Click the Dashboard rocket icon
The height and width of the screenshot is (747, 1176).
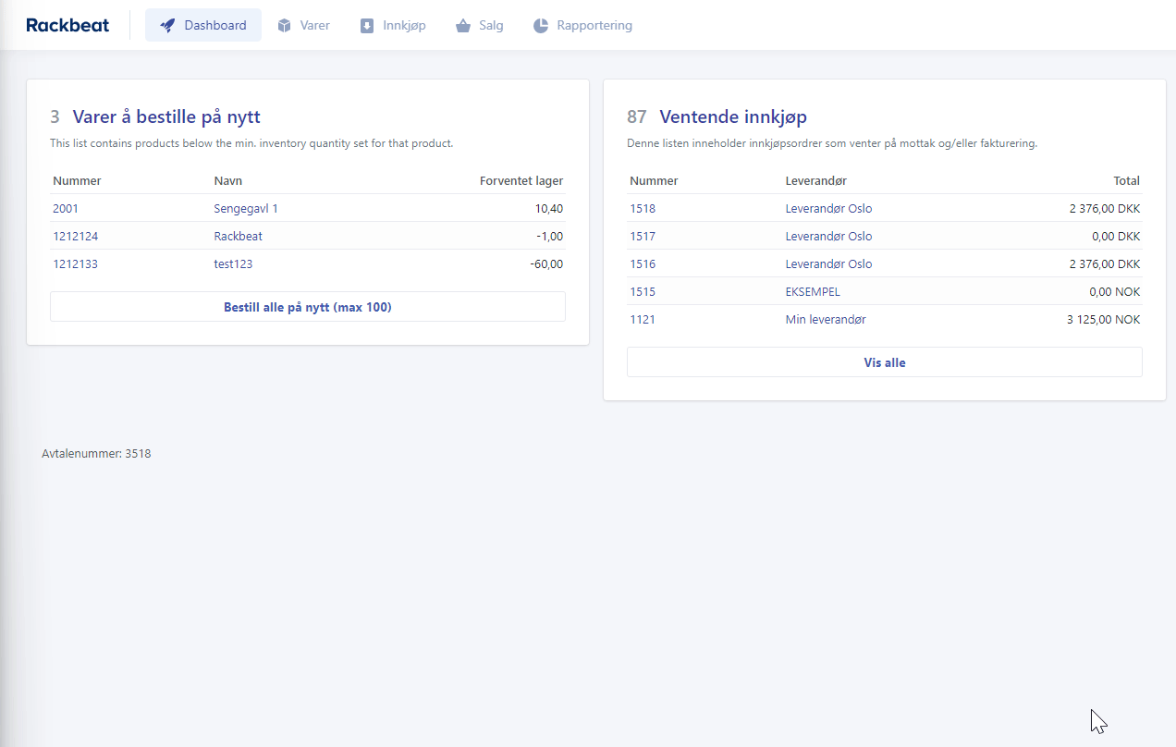(166, 25)
